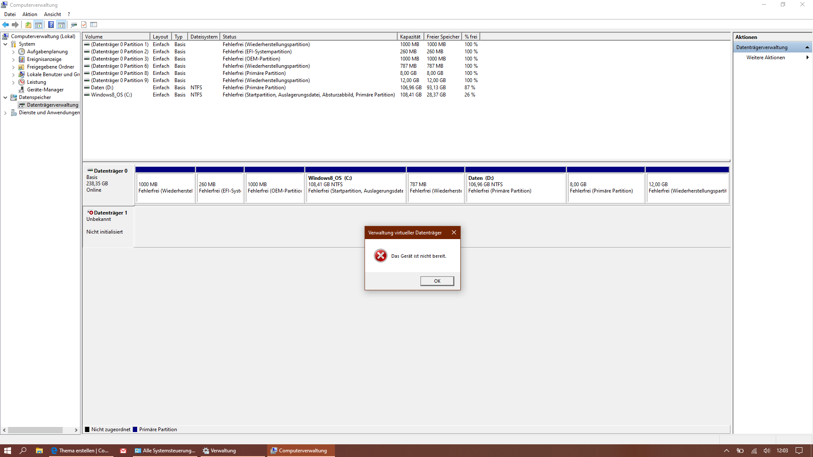
Task: Click the blue help question mark icon
Action: 51,25
